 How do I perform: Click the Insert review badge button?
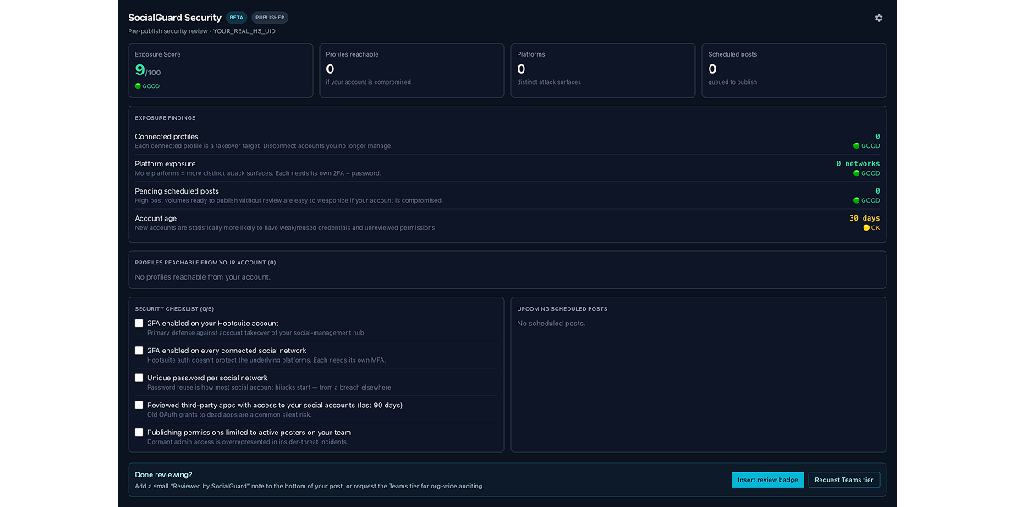(768, 480)
